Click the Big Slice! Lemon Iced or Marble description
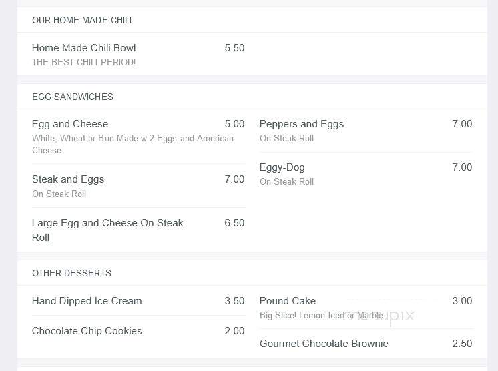Viewport: 498px width, 371px height. [321, 315]
